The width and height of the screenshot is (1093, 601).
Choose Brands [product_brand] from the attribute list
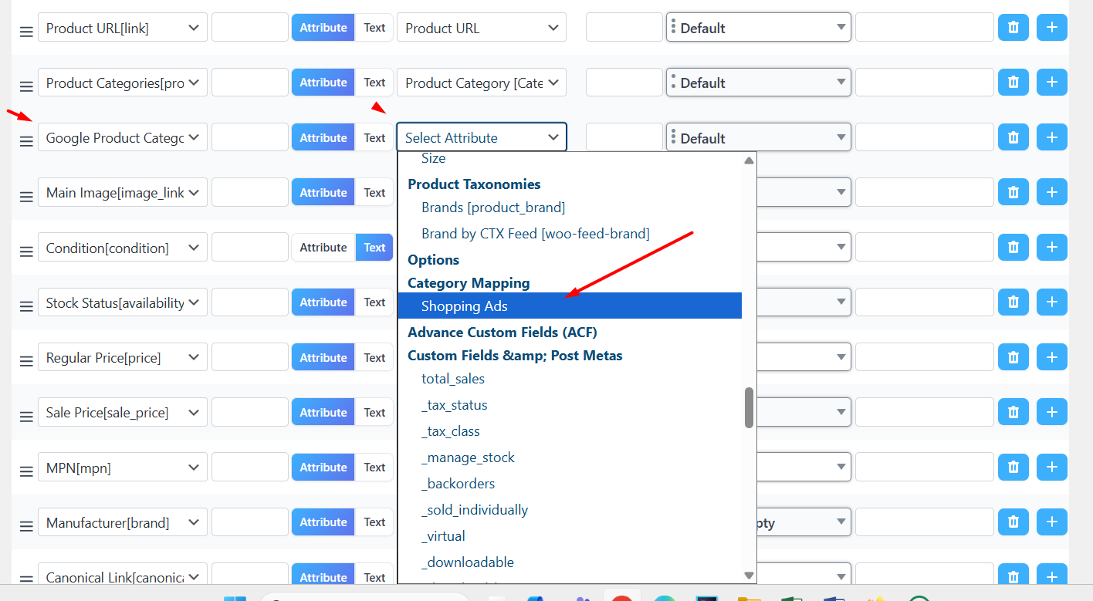pos(493,208)
